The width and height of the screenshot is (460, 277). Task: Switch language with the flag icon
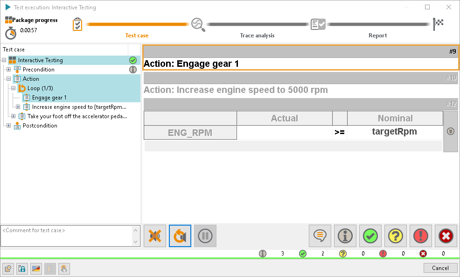[36, 269]
